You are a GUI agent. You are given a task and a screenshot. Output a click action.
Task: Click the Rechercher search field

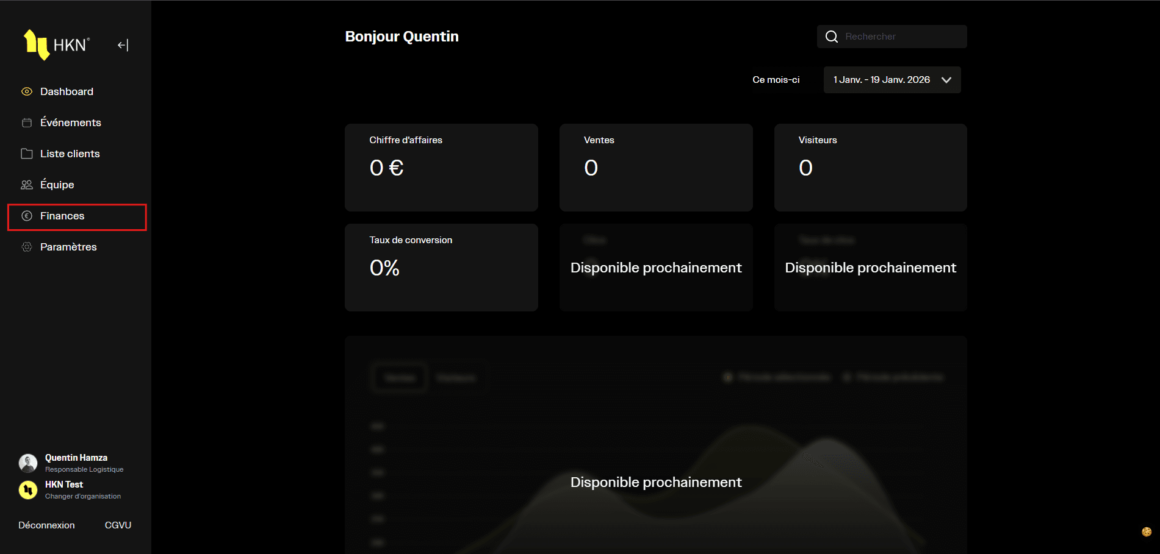901,37
